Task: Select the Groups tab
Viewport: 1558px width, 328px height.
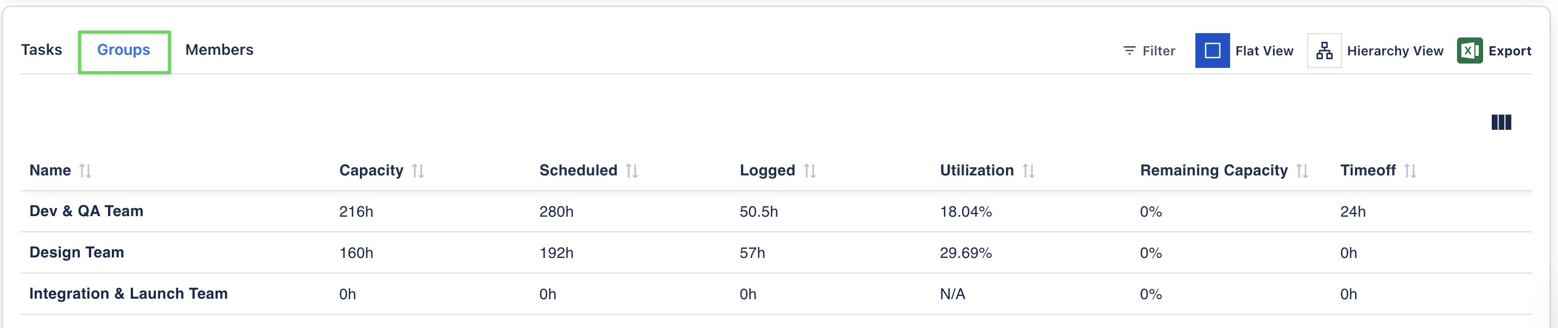Action: [x=123, y=49]
